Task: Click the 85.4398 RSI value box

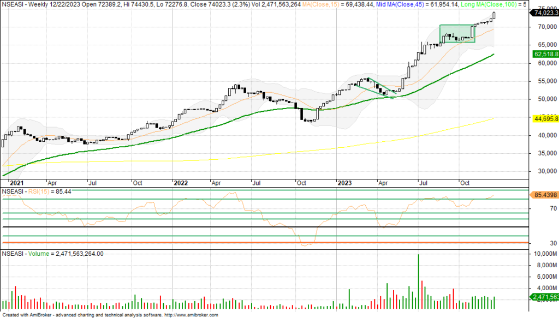Action: point(543,195)
